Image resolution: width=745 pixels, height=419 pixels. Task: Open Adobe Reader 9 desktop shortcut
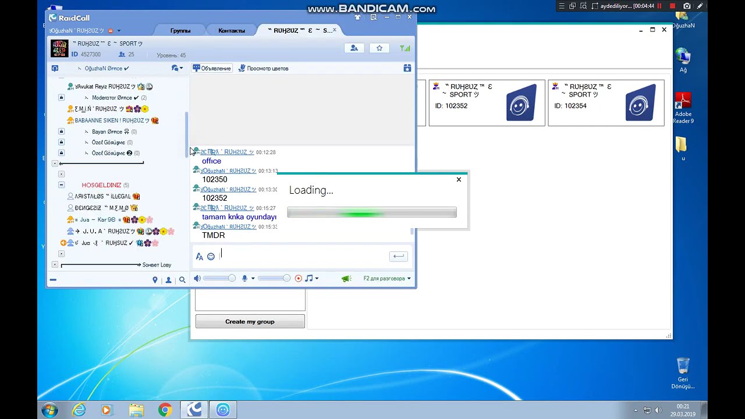pyautogui.click(x=683, y=108)
